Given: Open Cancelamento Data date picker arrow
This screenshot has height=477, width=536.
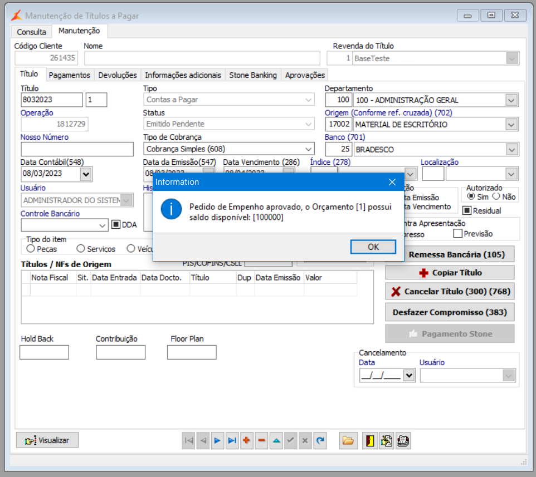Looking at the screenshot, I should tap(409, 376).
